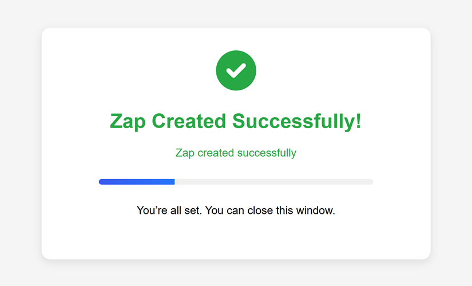The height and width of the screenshot is (286, 472).
Task: Click the "You're all set." sentence
Action: (169, 210)
